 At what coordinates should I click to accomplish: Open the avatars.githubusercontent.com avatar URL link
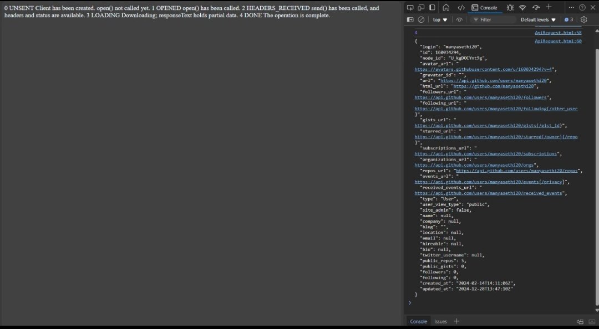click(x=483, y=69)
